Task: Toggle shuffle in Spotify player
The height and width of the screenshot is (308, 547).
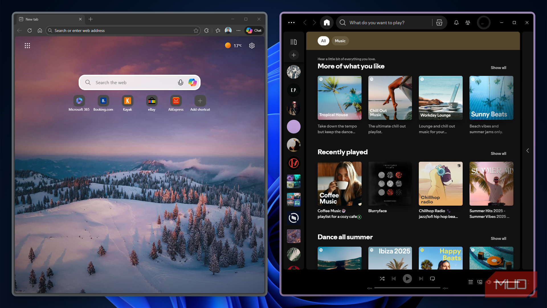Action: click(382, 279)
